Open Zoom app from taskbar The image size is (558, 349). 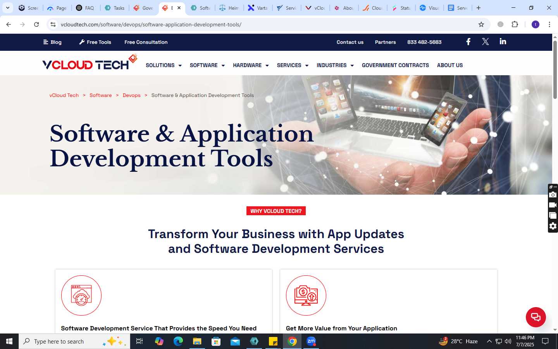coord(311,341)
